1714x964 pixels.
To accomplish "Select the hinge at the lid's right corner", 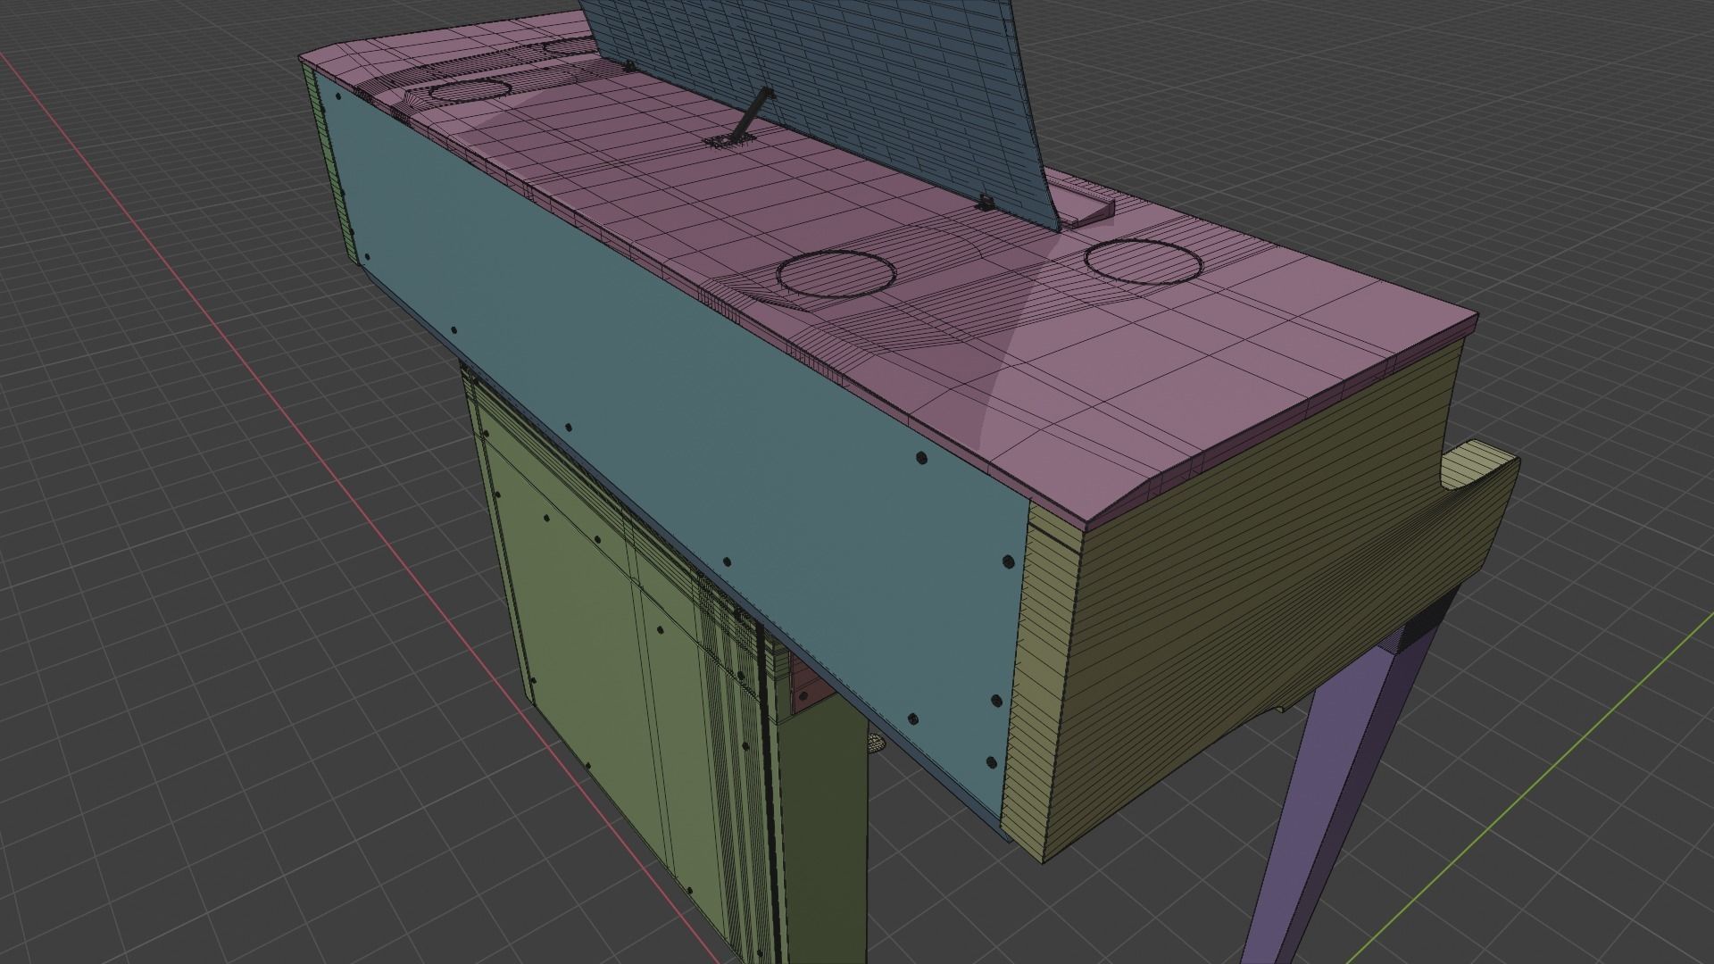I will pyautogui.click(x=986, y=202).
